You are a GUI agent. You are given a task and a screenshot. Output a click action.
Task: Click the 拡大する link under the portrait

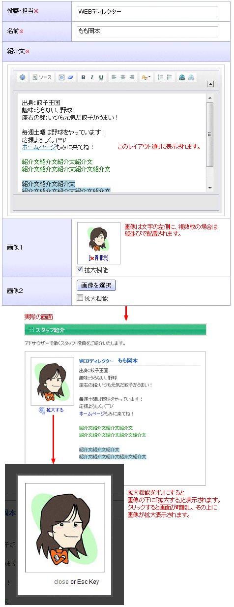pyautogui.click(x=55, y=410)
